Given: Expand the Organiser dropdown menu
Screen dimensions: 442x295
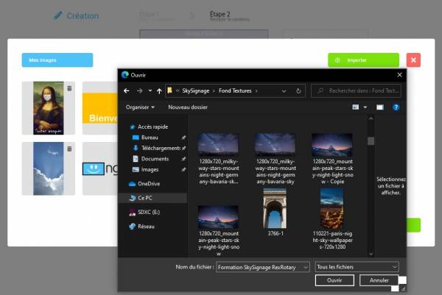Looking at the screenshot, I should tap(141, 107).
